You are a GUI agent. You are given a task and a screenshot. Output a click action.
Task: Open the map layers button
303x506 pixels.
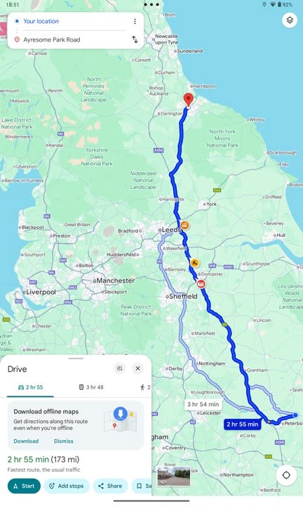tap(290, 20)
